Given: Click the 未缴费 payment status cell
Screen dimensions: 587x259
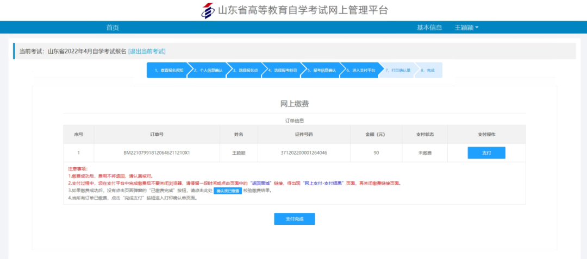Looking at the screenshot, I should pos(424,153).
